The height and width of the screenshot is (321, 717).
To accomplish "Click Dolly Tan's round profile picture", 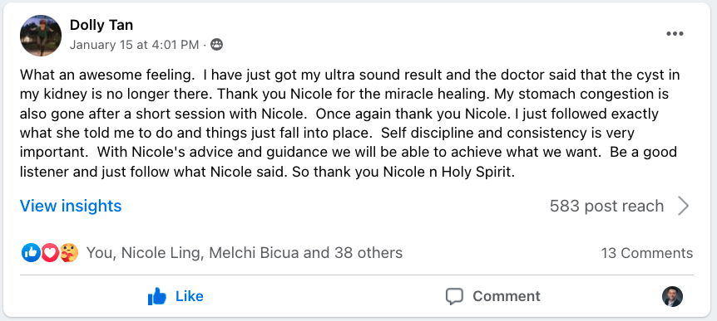I will click(x=40, y=36).
